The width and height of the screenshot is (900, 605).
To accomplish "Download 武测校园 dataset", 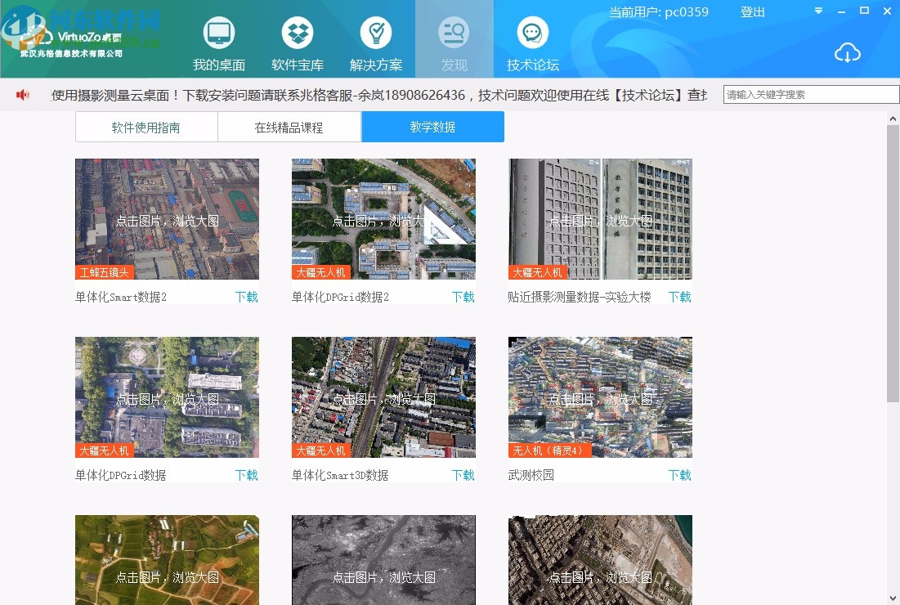I will tap(679, 474).
